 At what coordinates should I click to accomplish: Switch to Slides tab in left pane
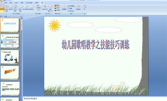(x=1, y=16)
